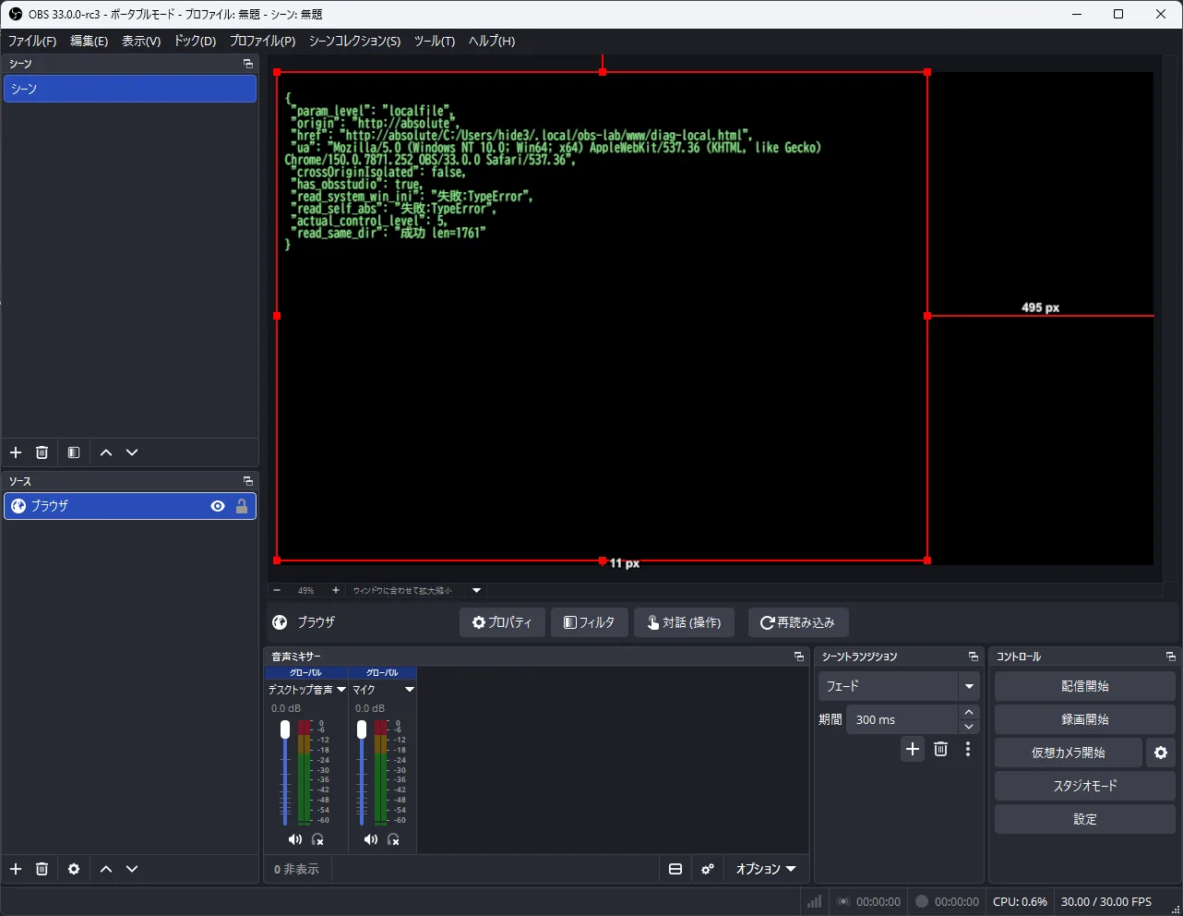The width and height of the screenshot is (1183, 916).
Task: Pop out the Sources dock panel
Action: point(247,481)
